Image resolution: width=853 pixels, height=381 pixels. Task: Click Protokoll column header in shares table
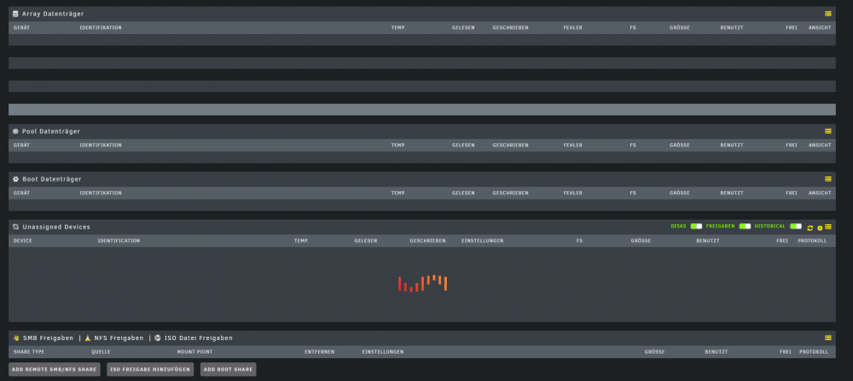click(814, 352)
